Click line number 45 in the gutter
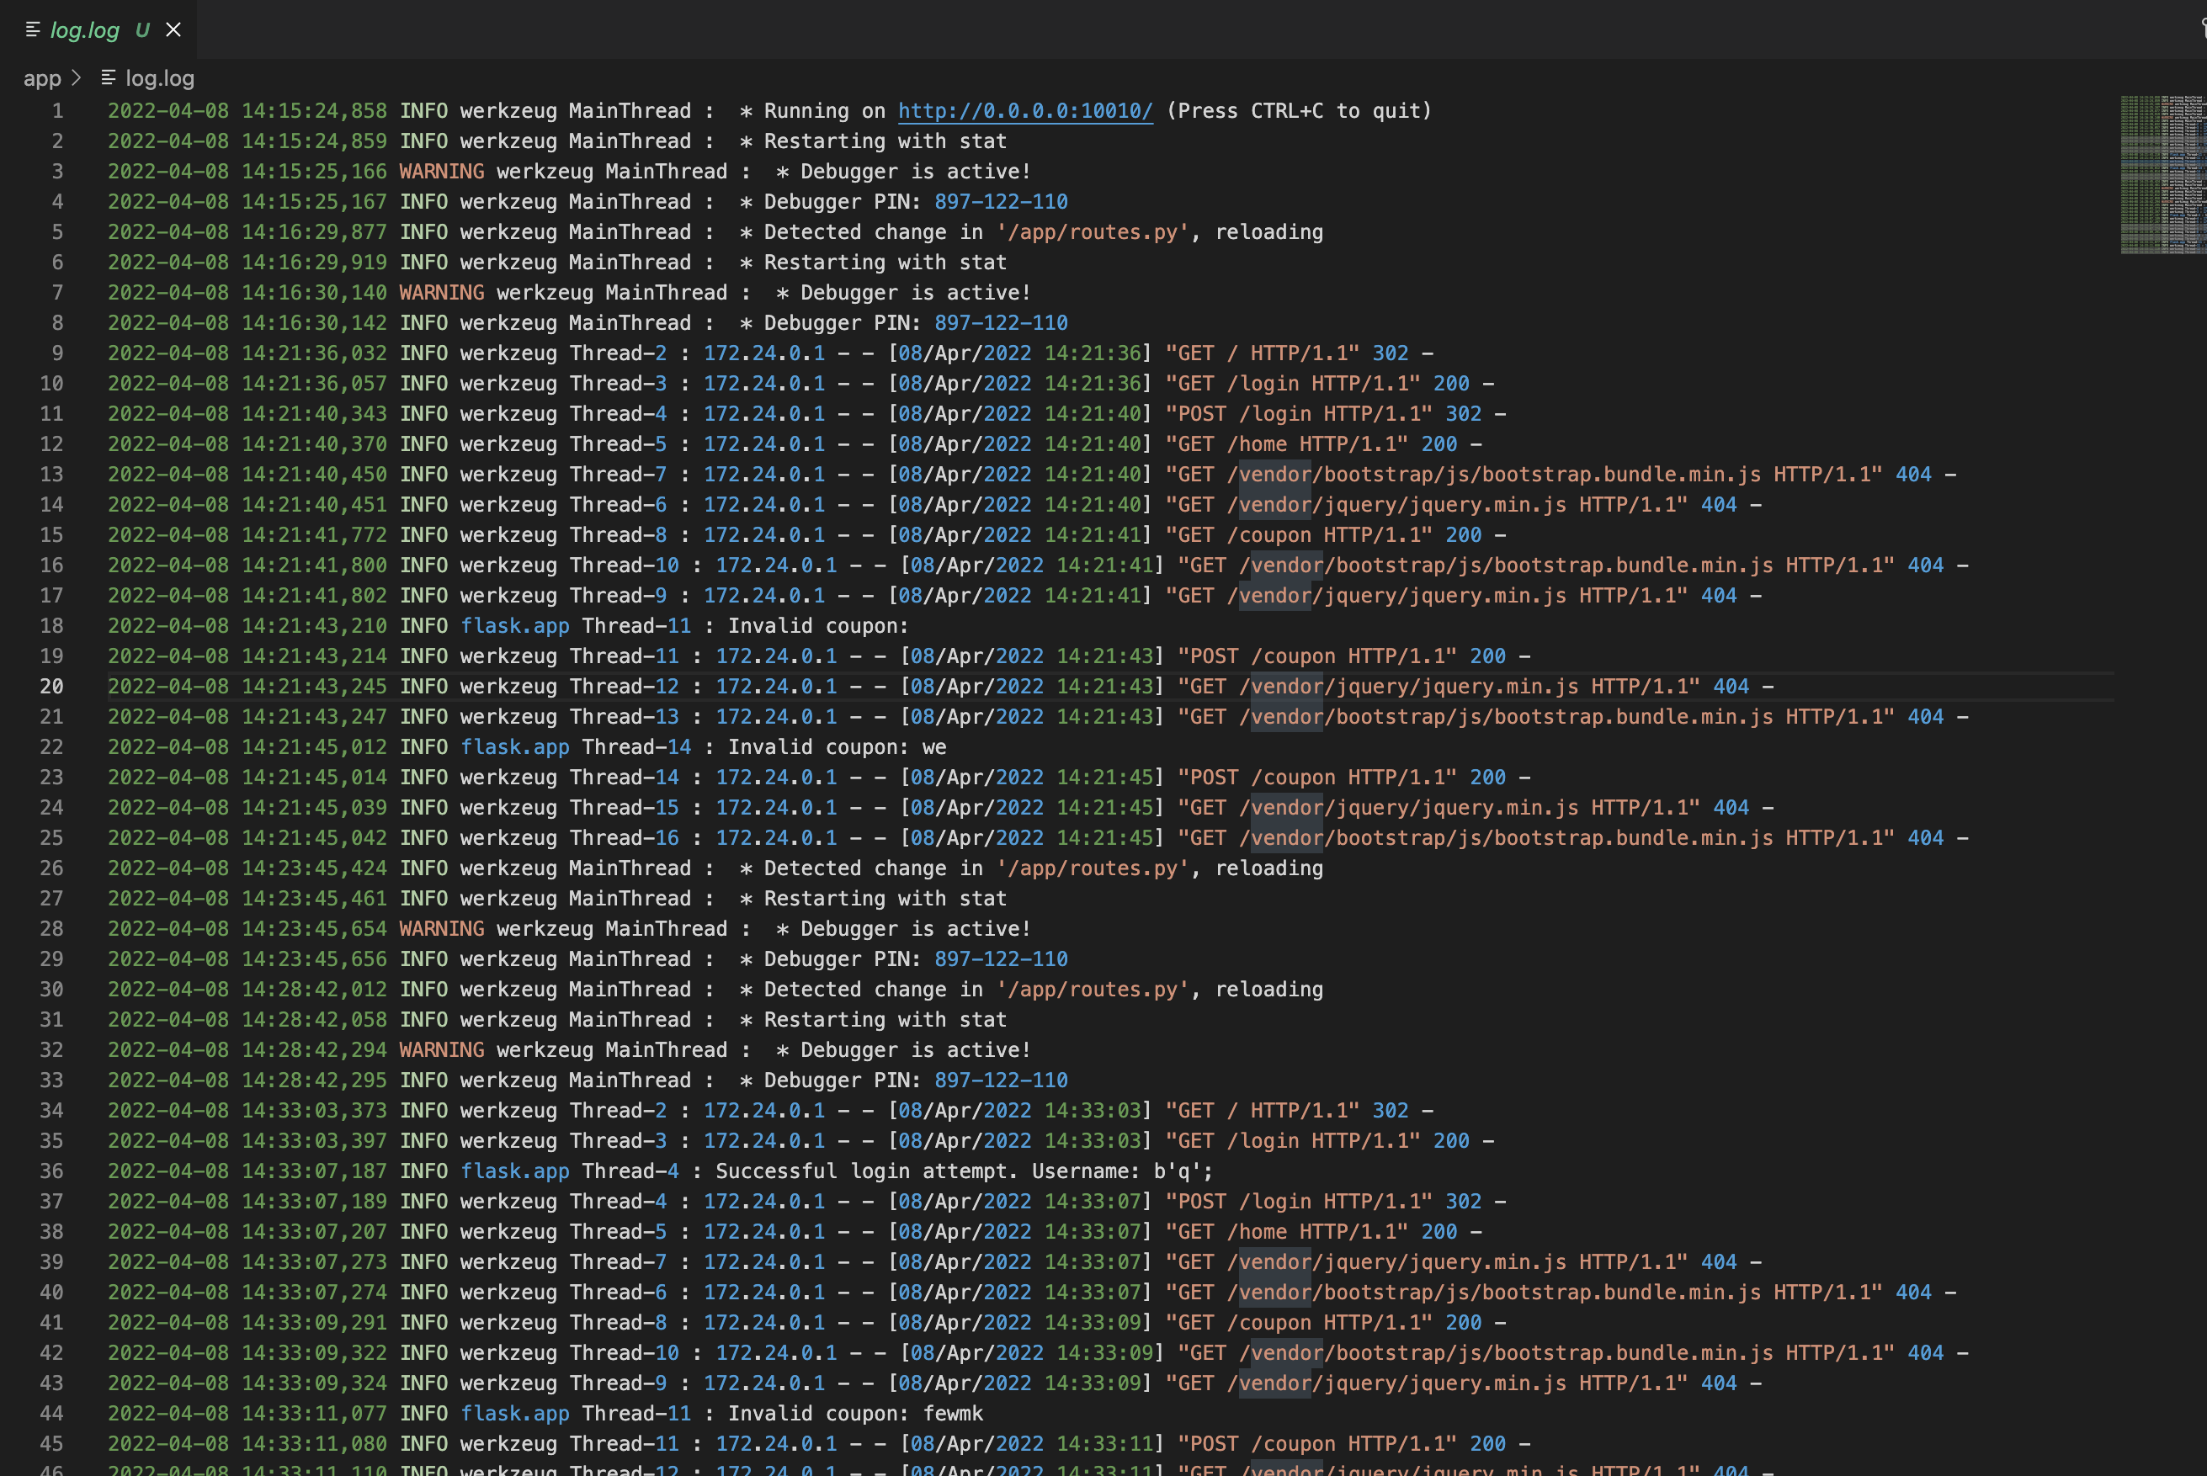This screenshot has height=1476, width=2207. [x=52, y=1444]
